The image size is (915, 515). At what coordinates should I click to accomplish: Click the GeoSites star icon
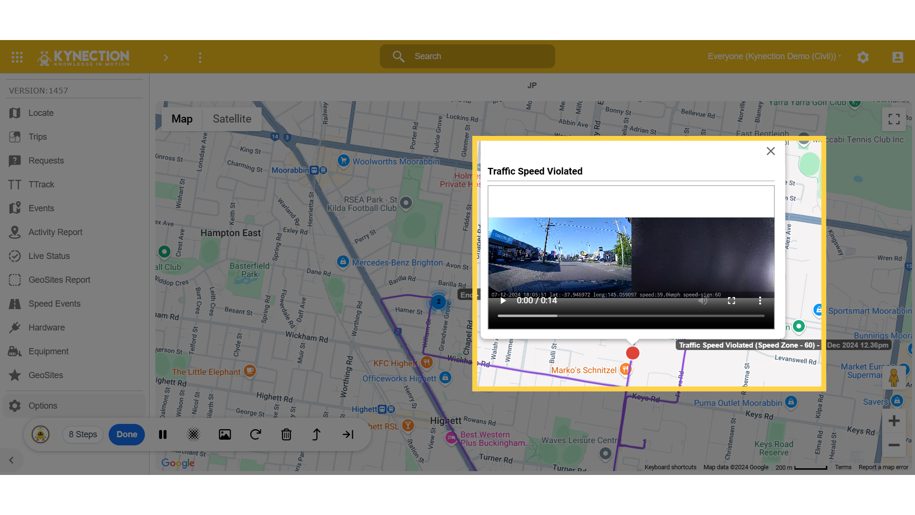point(15,375)
